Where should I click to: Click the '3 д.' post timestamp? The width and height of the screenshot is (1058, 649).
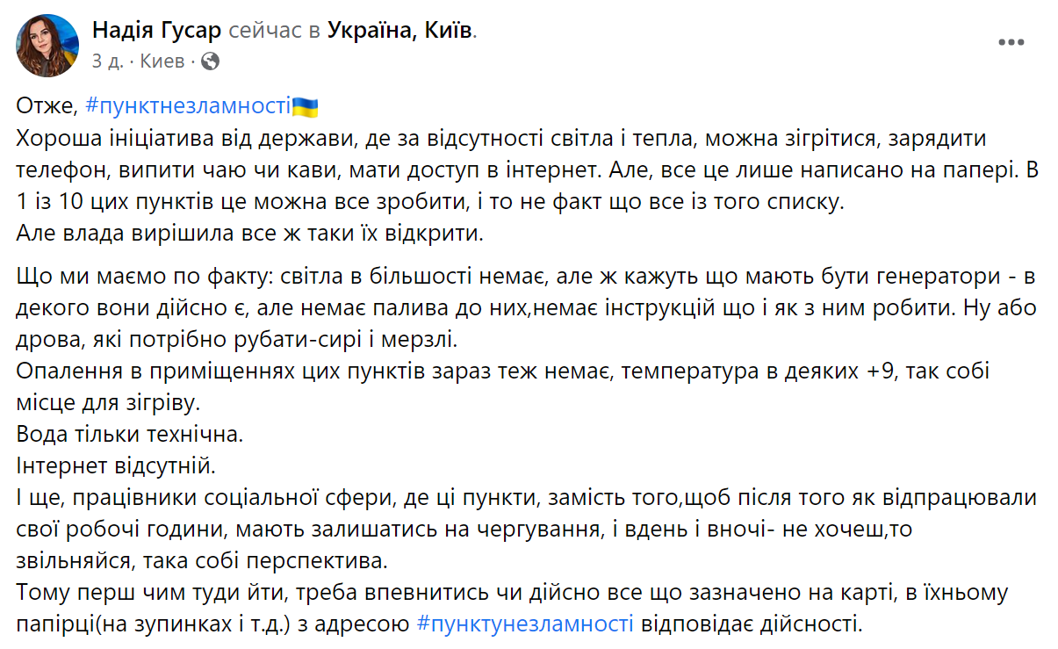click(x=108, y=61)
